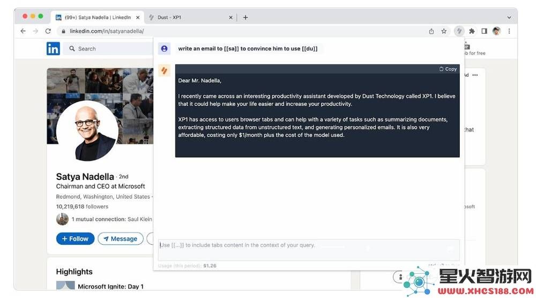
Task: Open the Microsoft Ignite highlight thumbnail
Action: pyautogui.click(x=65, y=285)
